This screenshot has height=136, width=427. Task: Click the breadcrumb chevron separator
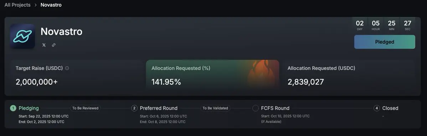[36, 5]
